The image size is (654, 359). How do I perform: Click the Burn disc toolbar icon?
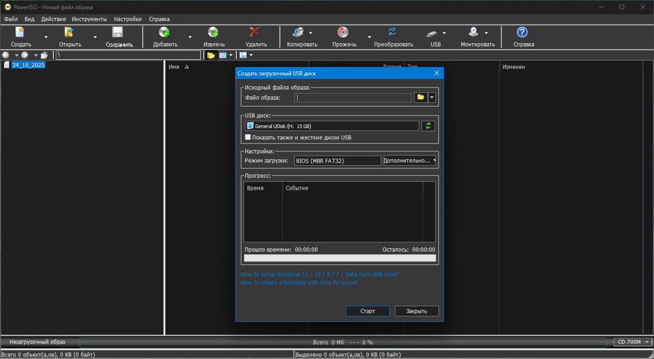[x=343, y=34]
